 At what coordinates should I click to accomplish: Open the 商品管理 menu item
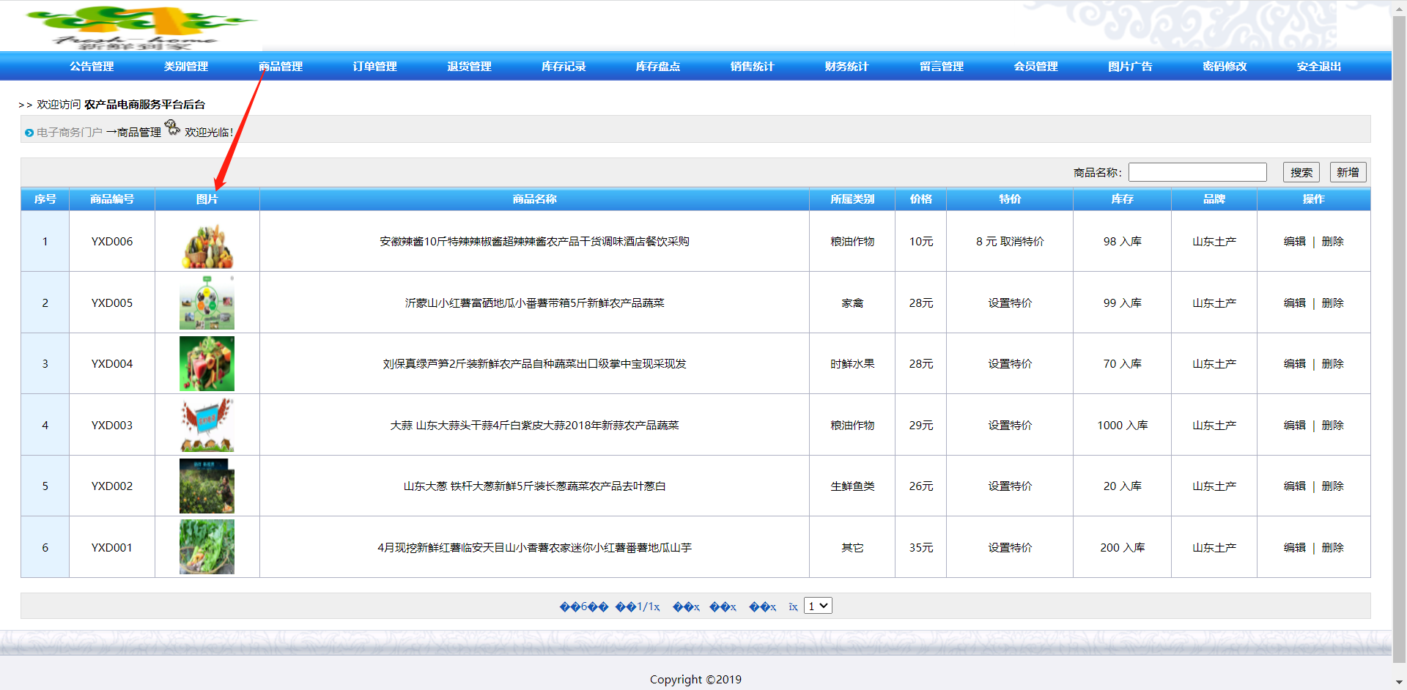coord(280,66)
